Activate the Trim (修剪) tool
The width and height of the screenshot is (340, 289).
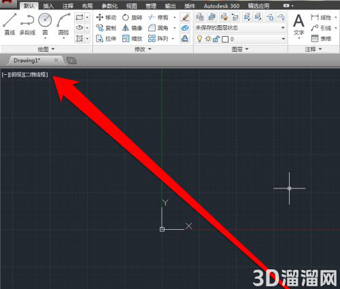point(158,18)
